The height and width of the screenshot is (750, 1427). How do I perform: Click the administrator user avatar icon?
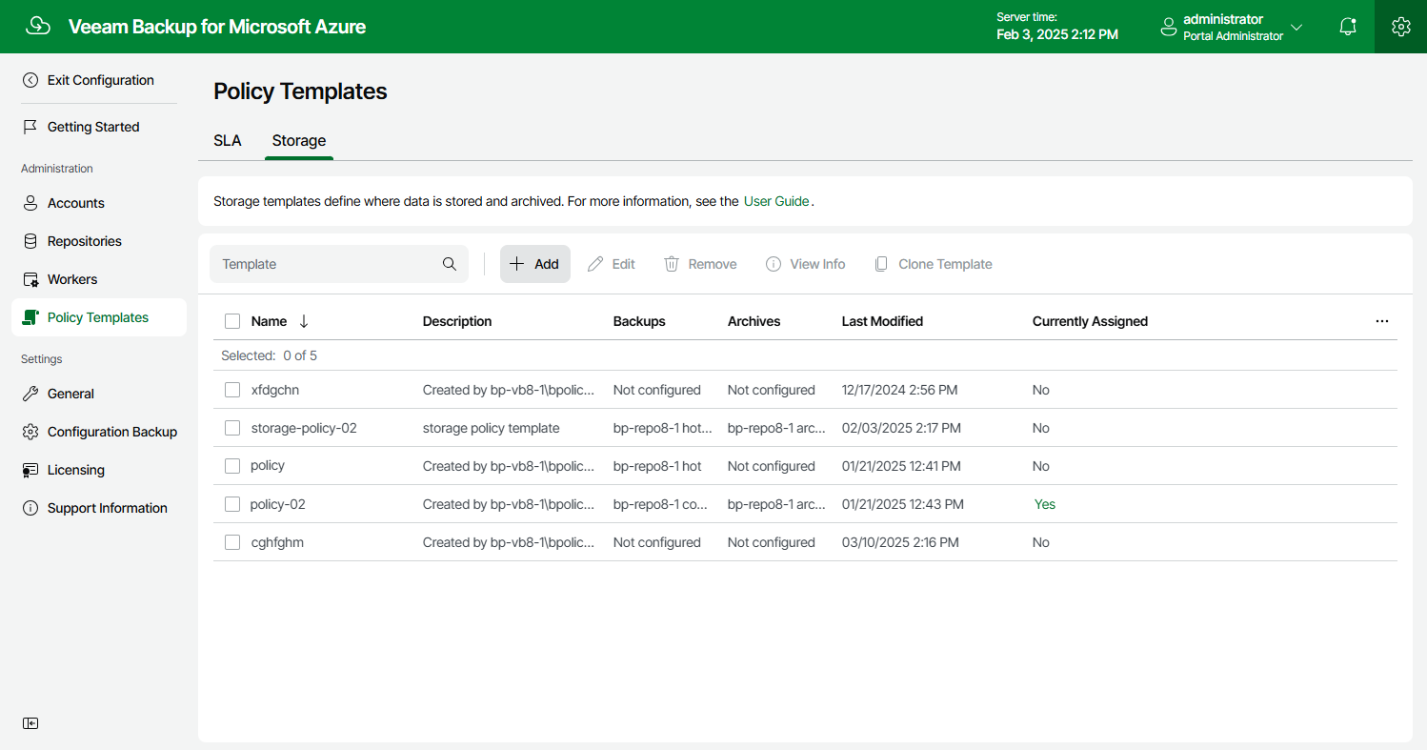[1169, 28]
